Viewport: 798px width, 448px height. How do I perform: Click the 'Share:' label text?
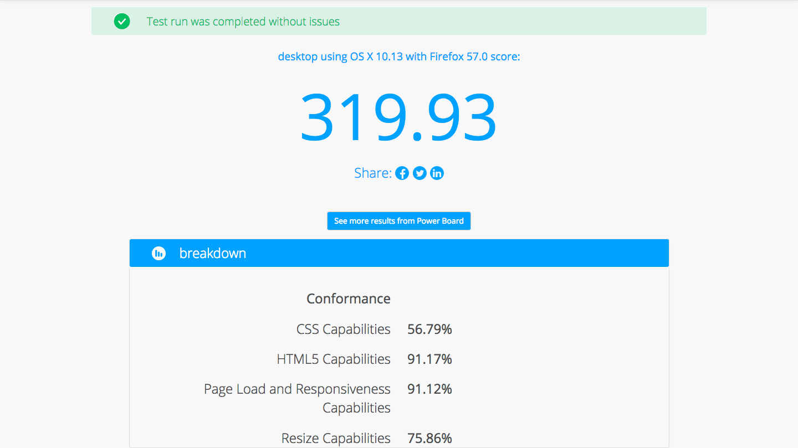[372, 173]
